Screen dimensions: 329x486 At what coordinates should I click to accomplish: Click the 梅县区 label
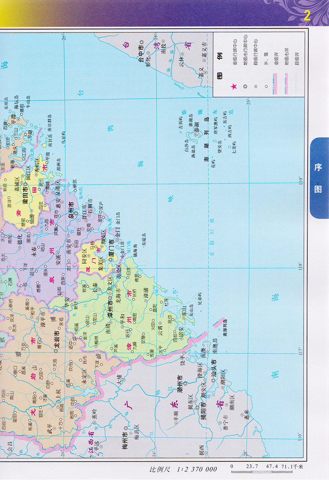(x=137, y=432)
